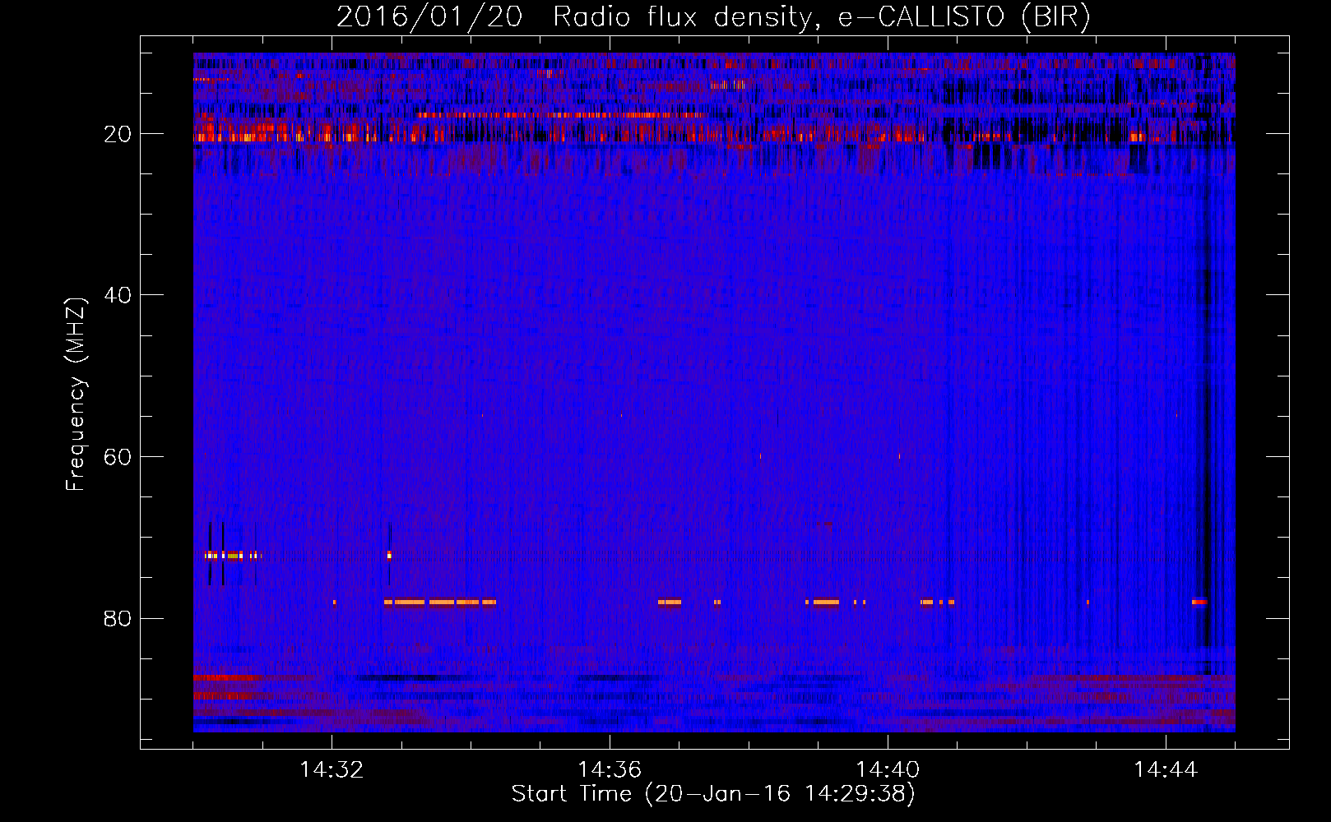Click the 60 frequency tick label
The height and width of the screenshot is (822, 1331).
118,457
